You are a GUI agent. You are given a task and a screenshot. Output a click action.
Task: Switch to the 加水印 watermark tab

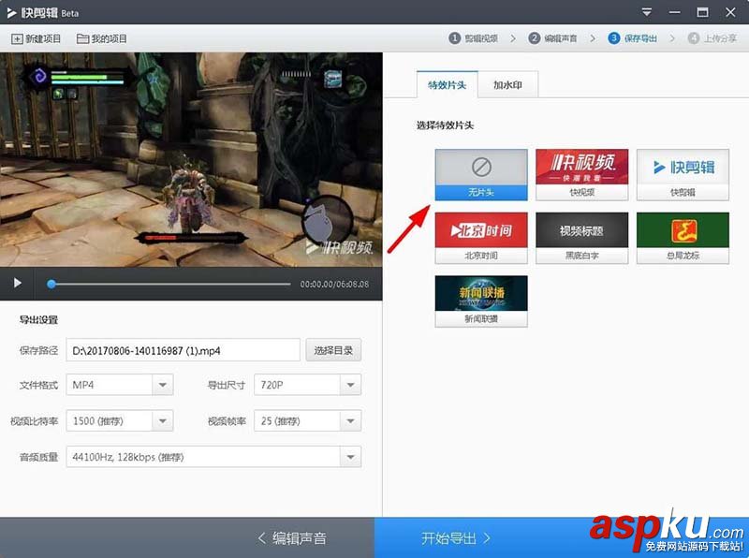508,83
